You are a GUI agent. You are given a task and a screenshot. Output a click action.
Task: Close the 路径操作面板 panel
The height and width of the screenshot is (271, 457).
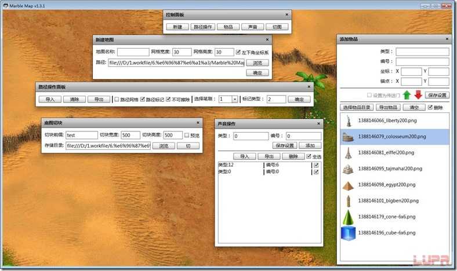click(309, 87)
